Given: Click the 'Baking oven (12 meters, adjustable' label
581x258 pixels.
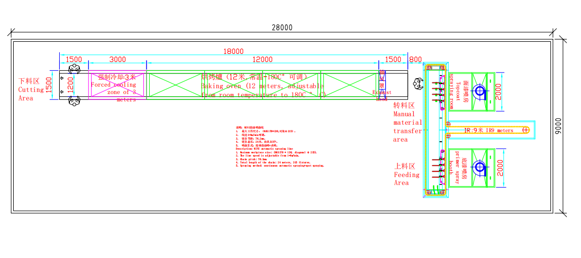Looking at the screenshot, I should pyautogui.click(x=262, y=86).
